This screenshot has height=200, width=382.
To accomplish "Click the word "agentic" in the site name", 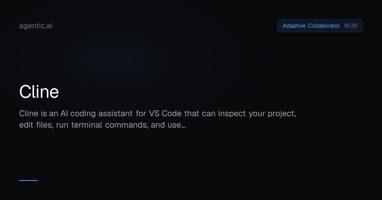I will tap(32, 26).
